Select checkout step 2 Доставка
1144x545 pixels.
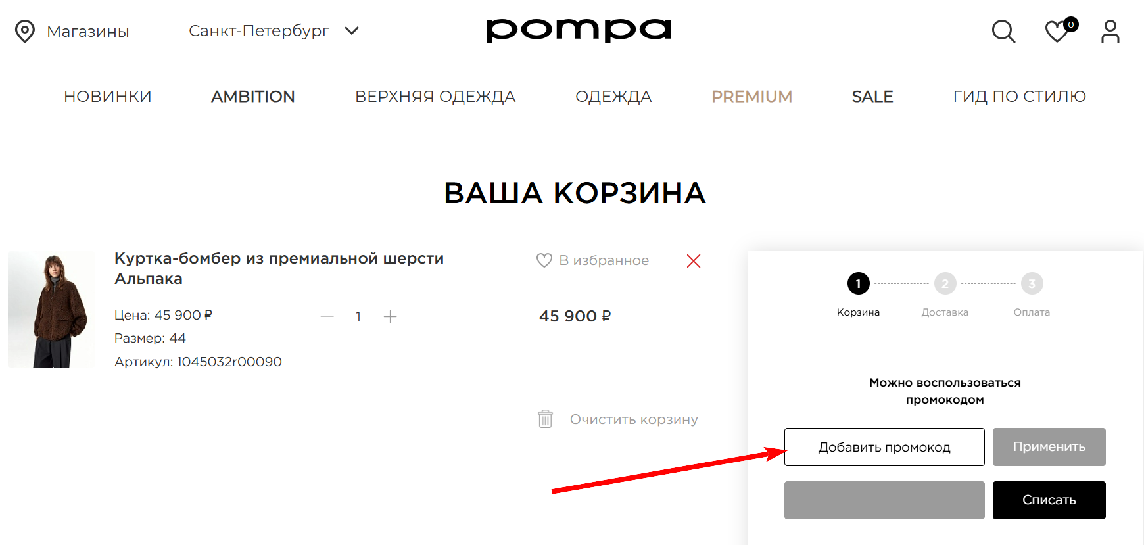[945, 283]
